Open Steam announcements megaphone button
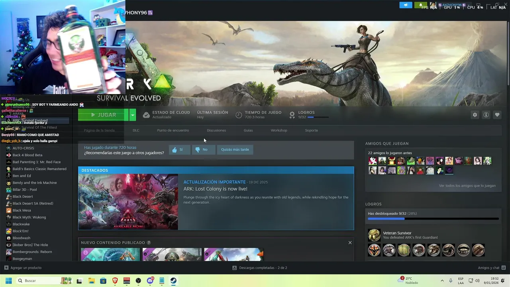The width and height of the screenshot is (510, 287). (x=406, y=5)
